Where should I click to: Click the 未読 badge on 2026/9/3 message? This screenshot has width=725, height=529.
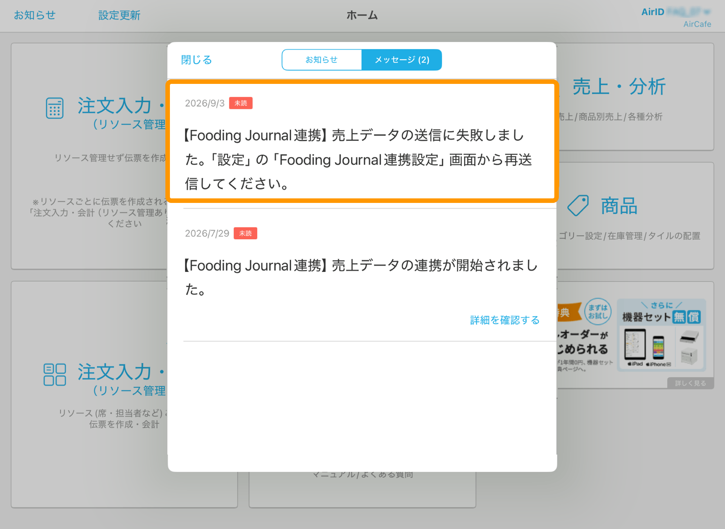point(241,103)
